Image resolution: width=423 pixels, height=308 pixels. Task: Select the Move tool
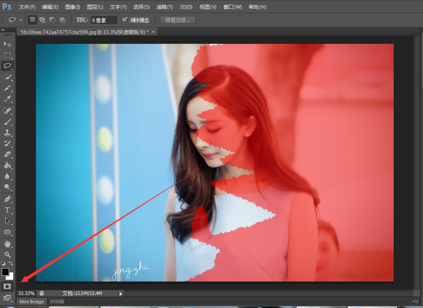point(7,44)
